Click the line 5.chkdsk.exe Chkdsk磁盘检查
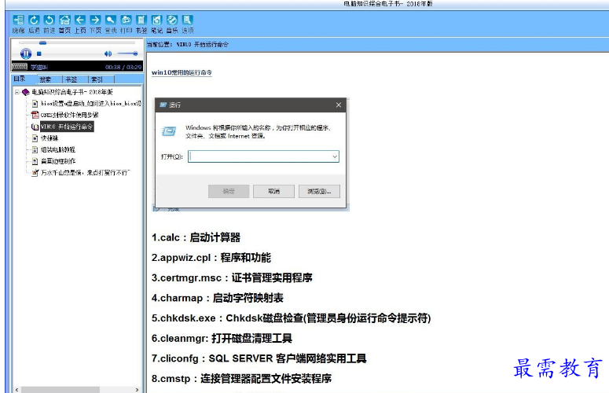The height and width of the screenshot is (393, 609). click(x=292, y=318)
